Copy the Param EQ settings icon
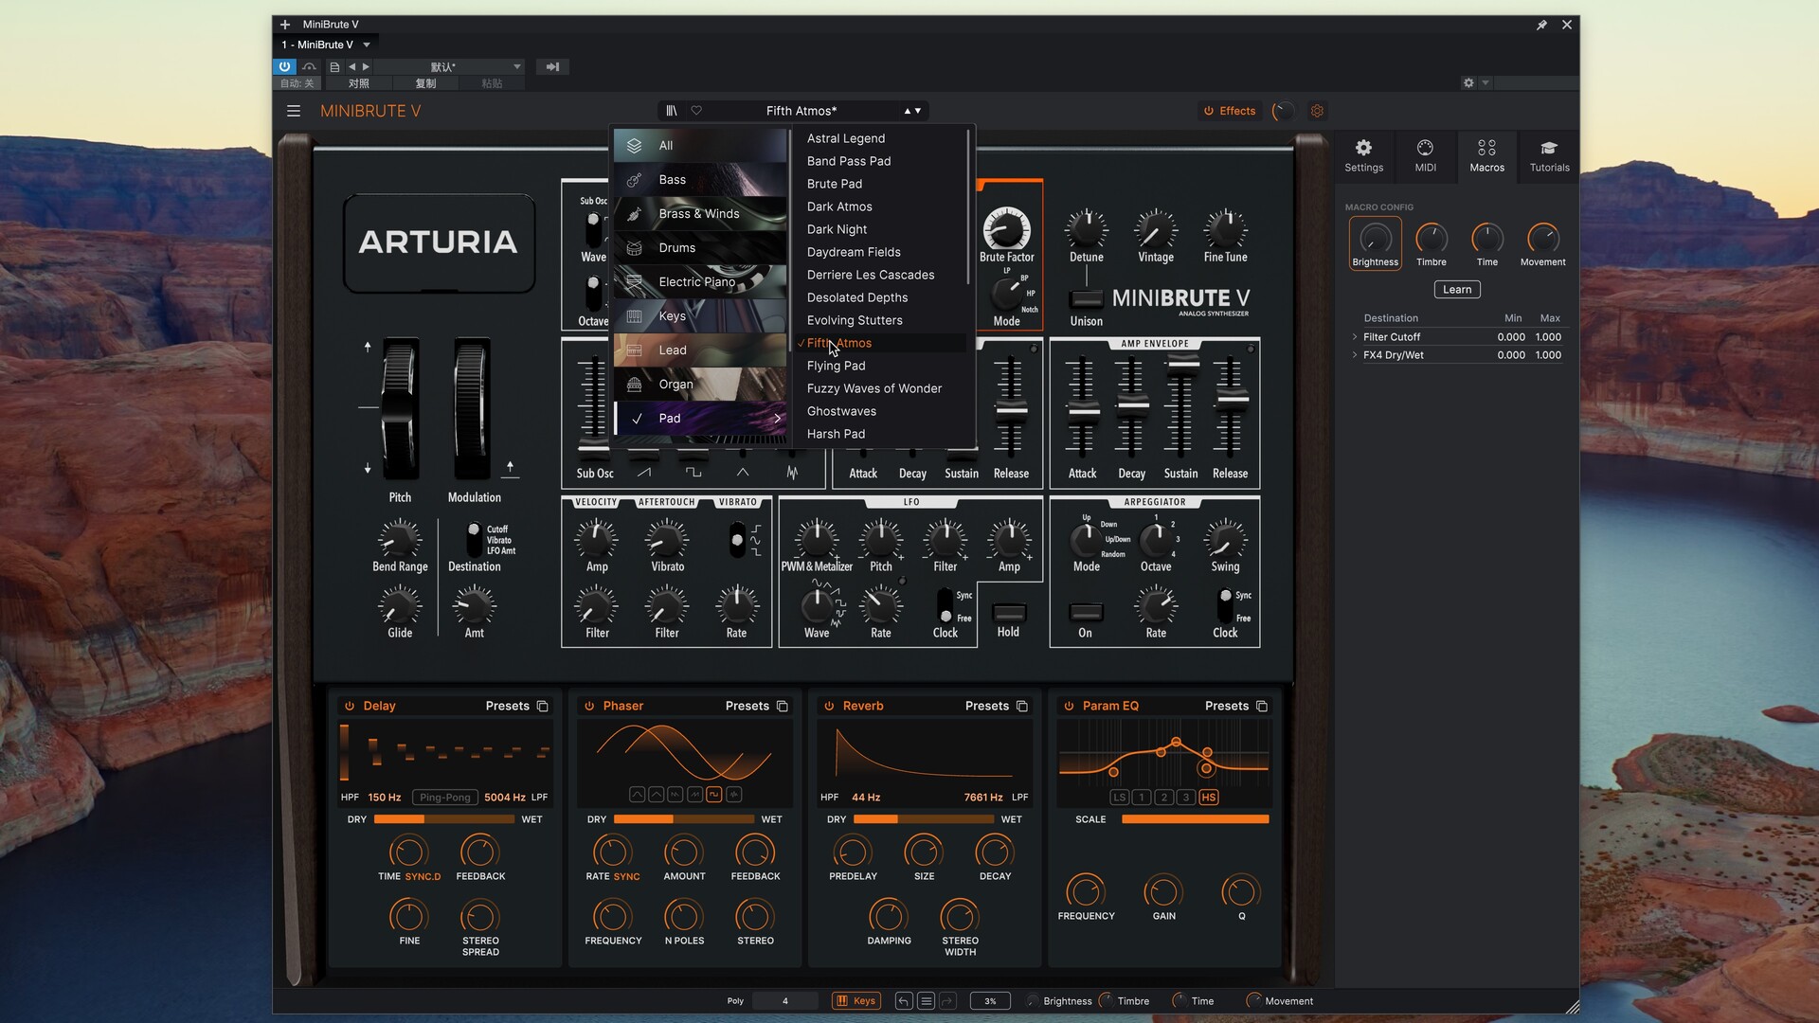Screen dimensions: 1819x1023 [1262, 706]
